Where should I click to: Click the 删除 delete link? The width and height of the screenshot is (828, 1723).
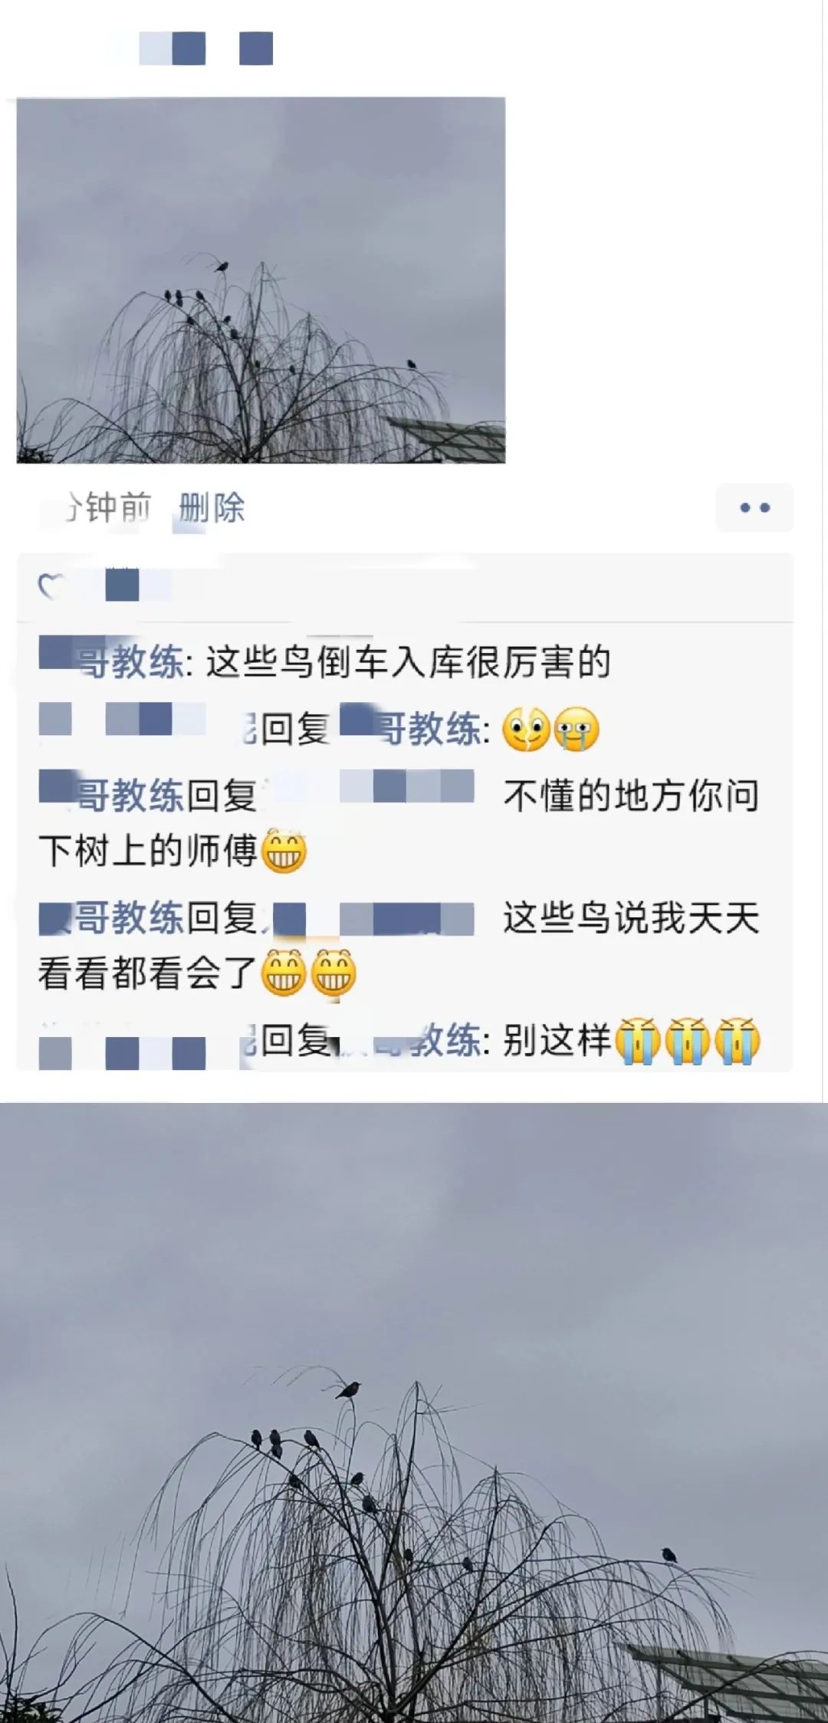click(x=212, y=508)
